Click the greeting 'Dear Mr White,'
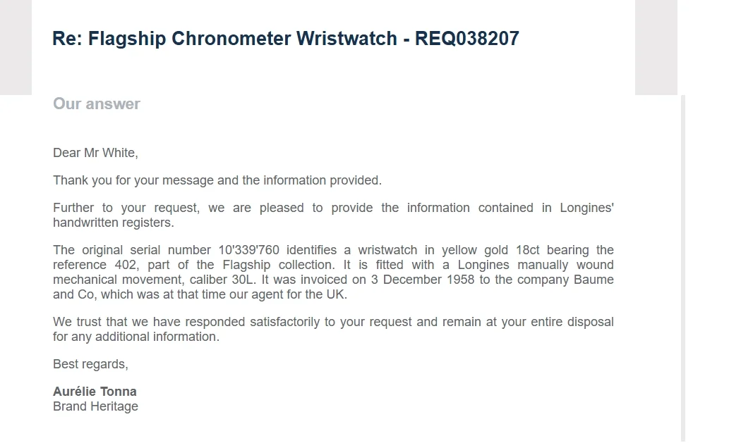Image resolution: width=741 pixels, height=443 pixels. 95,153
